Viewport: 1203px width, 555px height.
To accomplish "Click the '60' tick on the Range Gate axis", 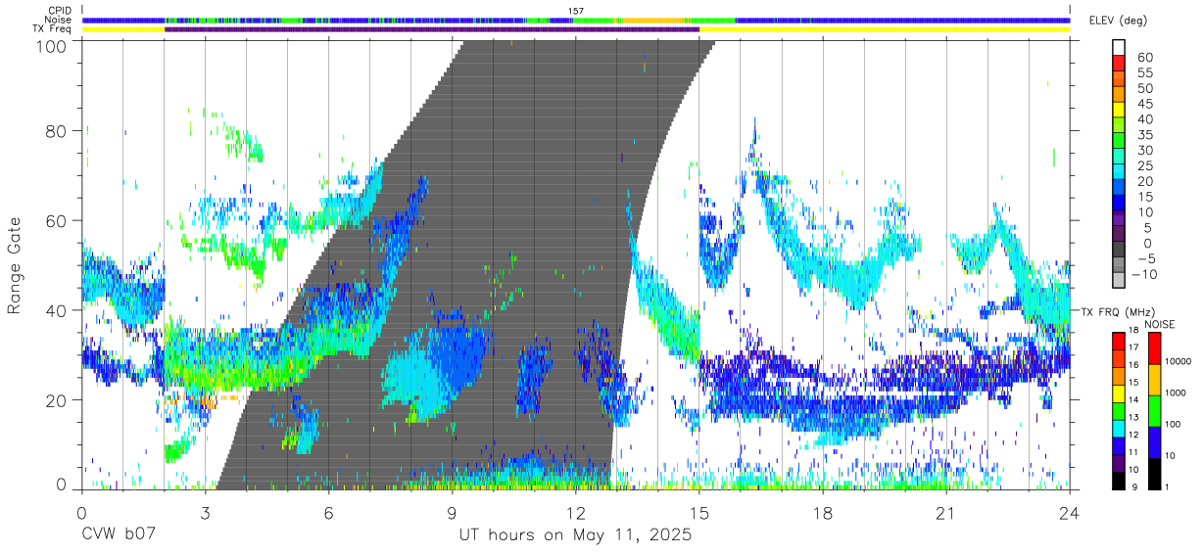I will pos(57,220).
